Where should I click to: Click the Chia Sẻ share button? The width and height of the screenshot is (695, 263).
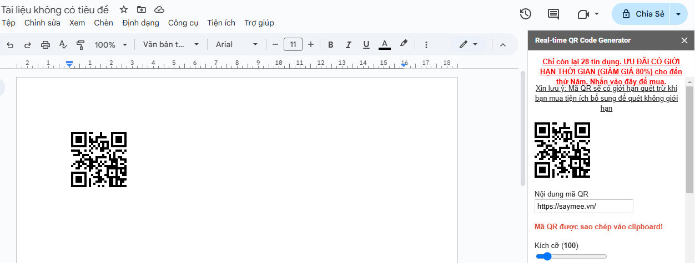coord(643,14)
